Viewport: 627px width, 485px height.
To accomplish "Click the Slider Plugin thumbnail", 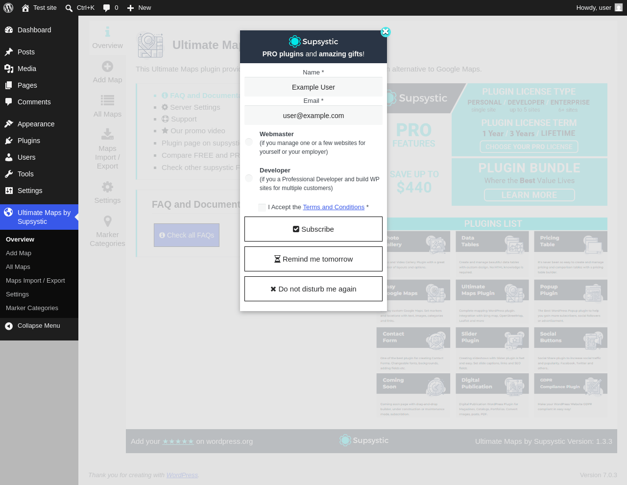I will [x=492, y=348].
